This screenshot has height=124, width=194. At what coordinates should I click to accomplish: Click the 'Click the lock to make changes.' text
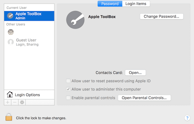point(41,118)
